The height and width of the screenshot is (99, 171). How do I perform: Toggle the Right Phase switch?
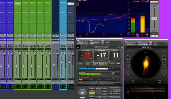(164, 66)
